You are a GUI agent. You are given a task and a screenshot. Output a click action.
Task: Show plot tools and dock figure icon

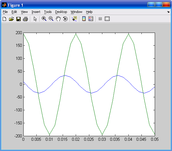pos(107,19)
